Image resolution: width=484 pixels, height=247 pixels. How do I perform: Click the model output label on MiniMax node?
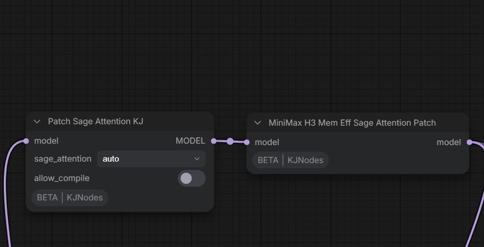pyautogui.click(x=449, y=142)
